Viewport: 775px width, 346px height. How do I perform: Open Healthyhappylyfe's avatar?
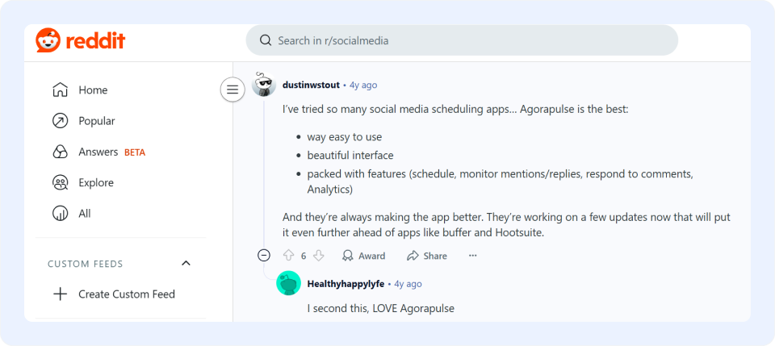pos(289,283)
